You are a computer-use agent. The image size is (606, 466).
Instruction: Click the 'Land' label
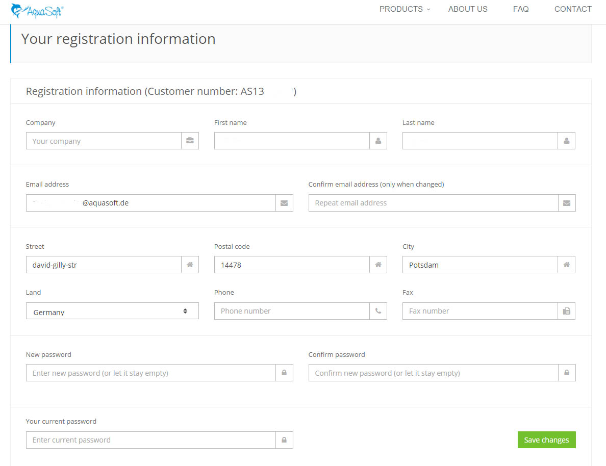(x=33, y=293)
